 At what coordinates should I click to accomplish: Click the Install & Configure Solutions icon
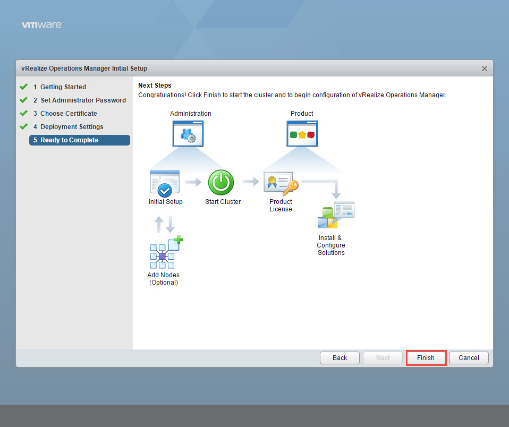click(335, 215)
